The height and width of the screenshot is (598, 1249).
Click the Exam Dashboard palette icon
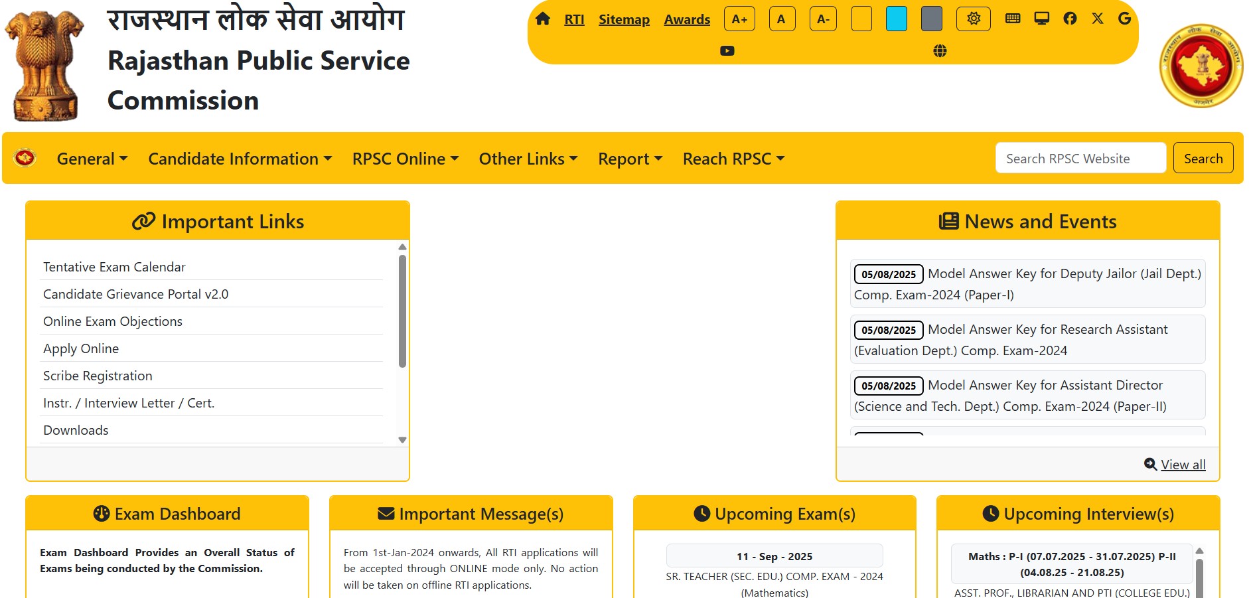pyautogui.click(x=102, y=513)
